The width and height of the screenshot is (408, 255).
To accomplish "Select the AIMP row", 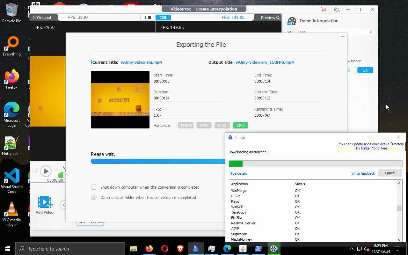I will coord(313,229).
